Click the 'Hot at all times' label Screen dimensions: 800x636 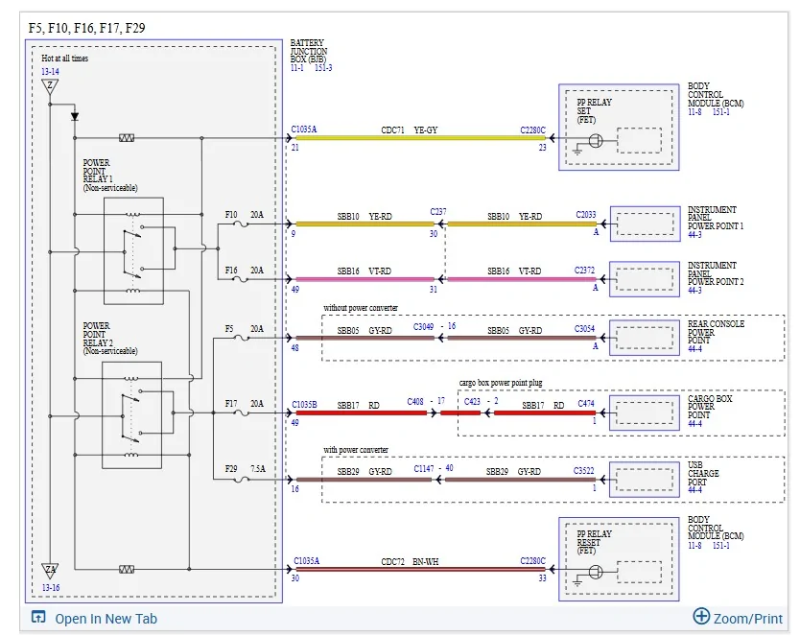click(x=65, y=59)
